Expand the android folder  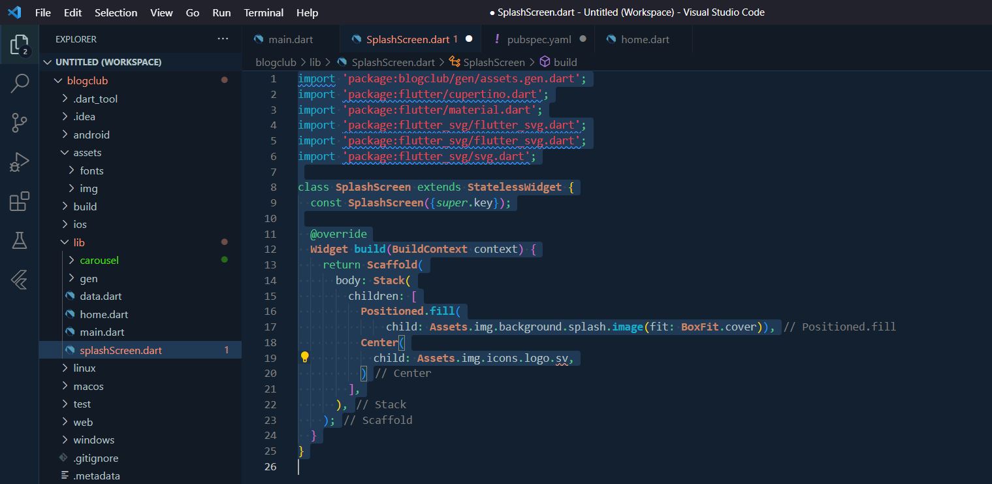(x=140, y=135)
